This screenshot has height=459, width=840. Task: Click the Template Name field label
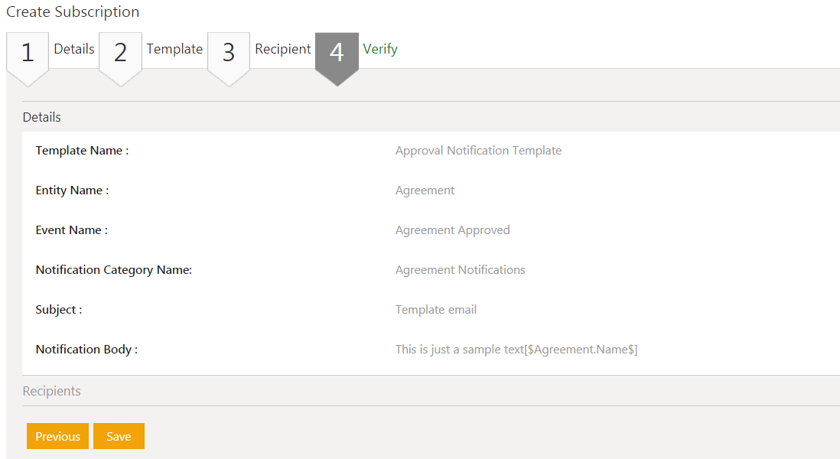click(82, 151)
